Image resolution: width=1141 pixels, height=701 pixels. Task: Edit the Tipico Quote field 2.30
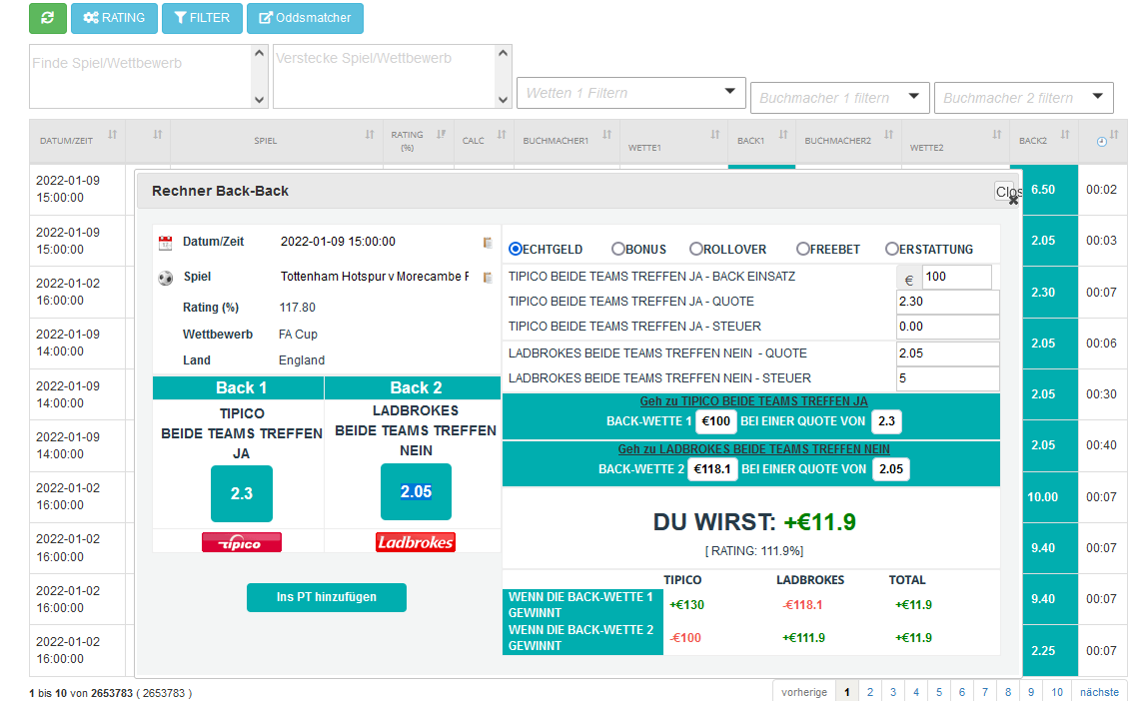(947, 302)
